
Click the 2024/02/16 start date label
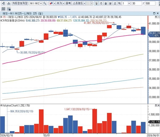tap(7, 135)
